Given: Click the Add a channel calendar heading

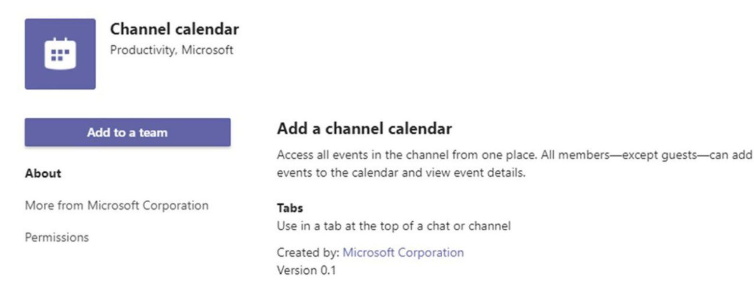Looking at the screenshot, I should (x=364, y=129).
